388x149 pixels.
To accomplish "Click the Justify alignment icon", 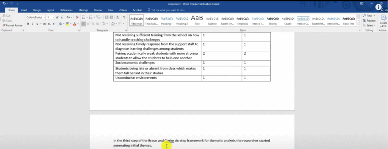I will (98, 24).
